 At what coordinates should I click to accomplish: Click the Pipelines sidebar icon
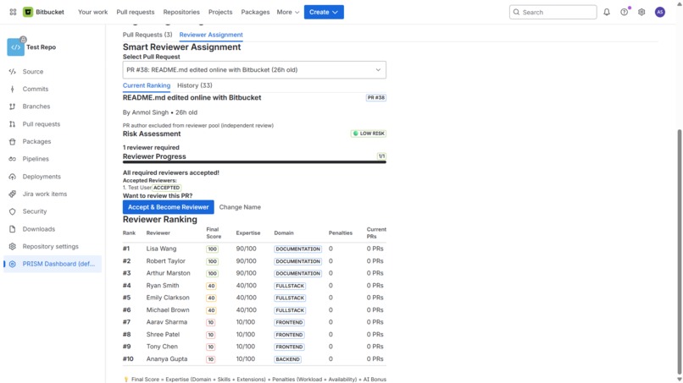point(12,159)
